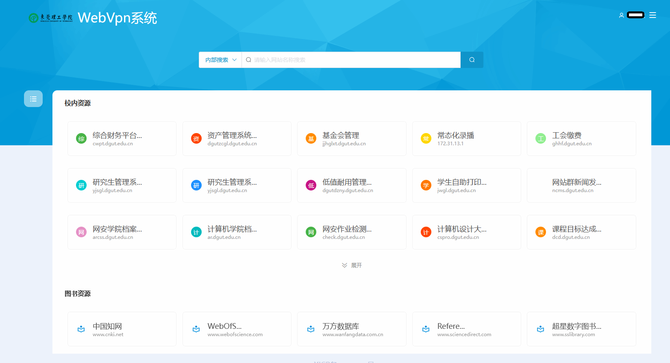670x363 pixels.
Task: Open 资产管理系统 title link
Action: tap(232, 135)
